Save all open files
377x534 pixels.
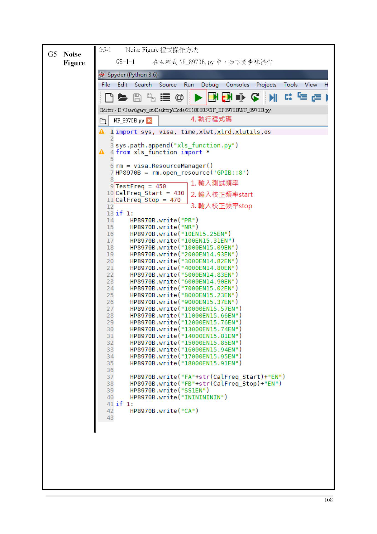(151, 97)
